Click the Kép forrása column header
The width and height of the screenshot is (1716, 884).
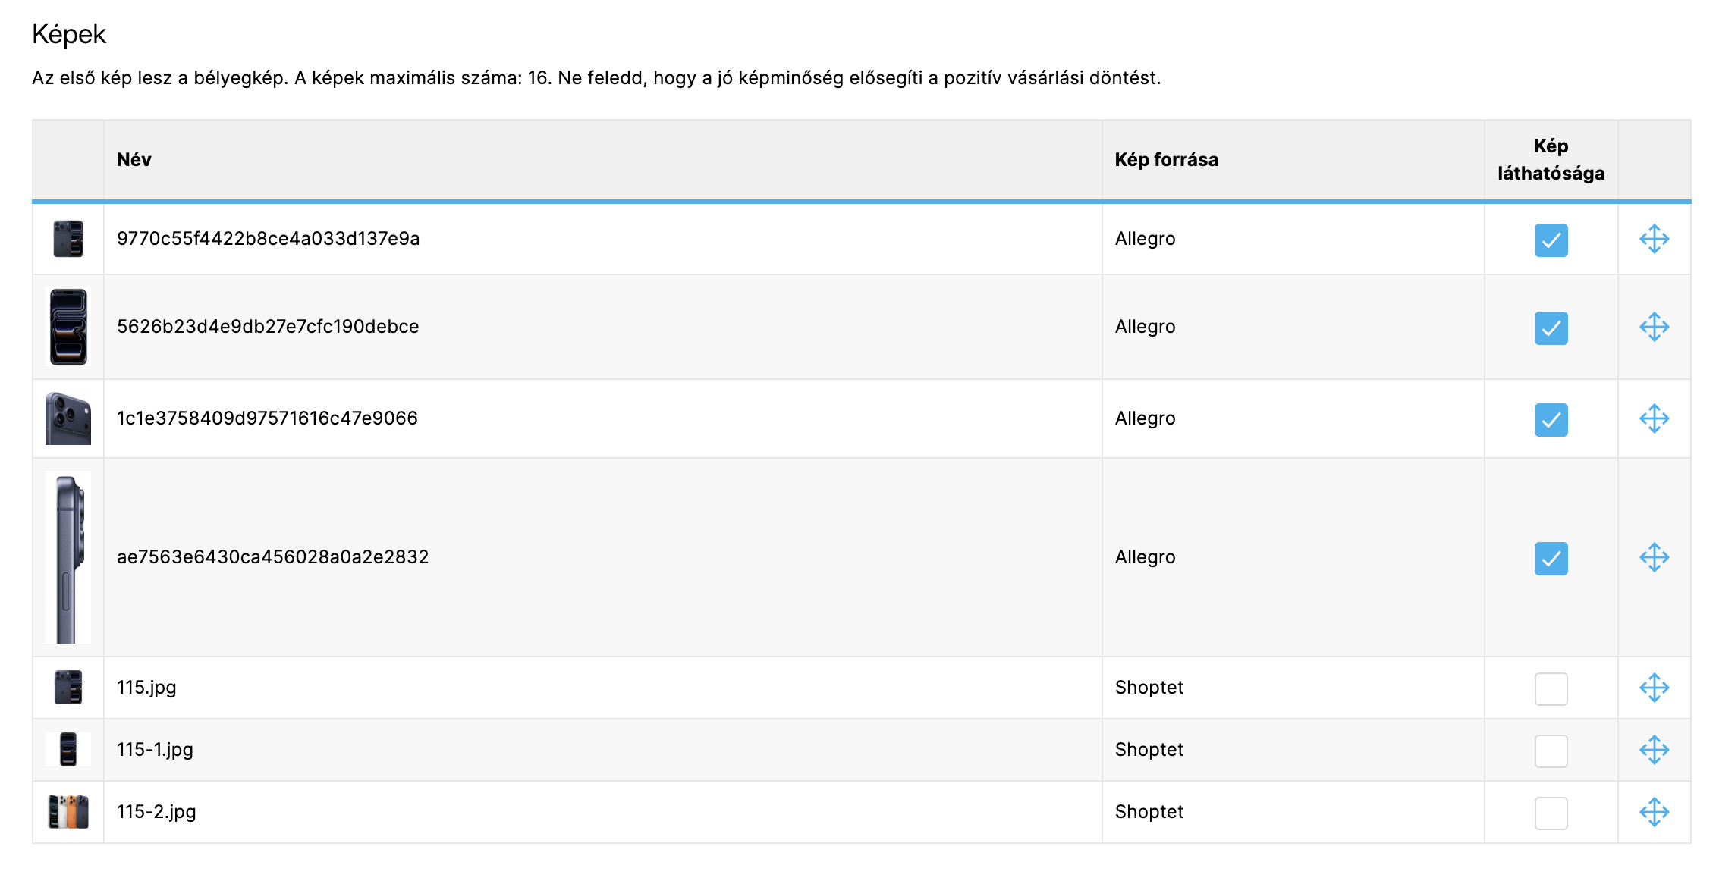(1166, 160)
